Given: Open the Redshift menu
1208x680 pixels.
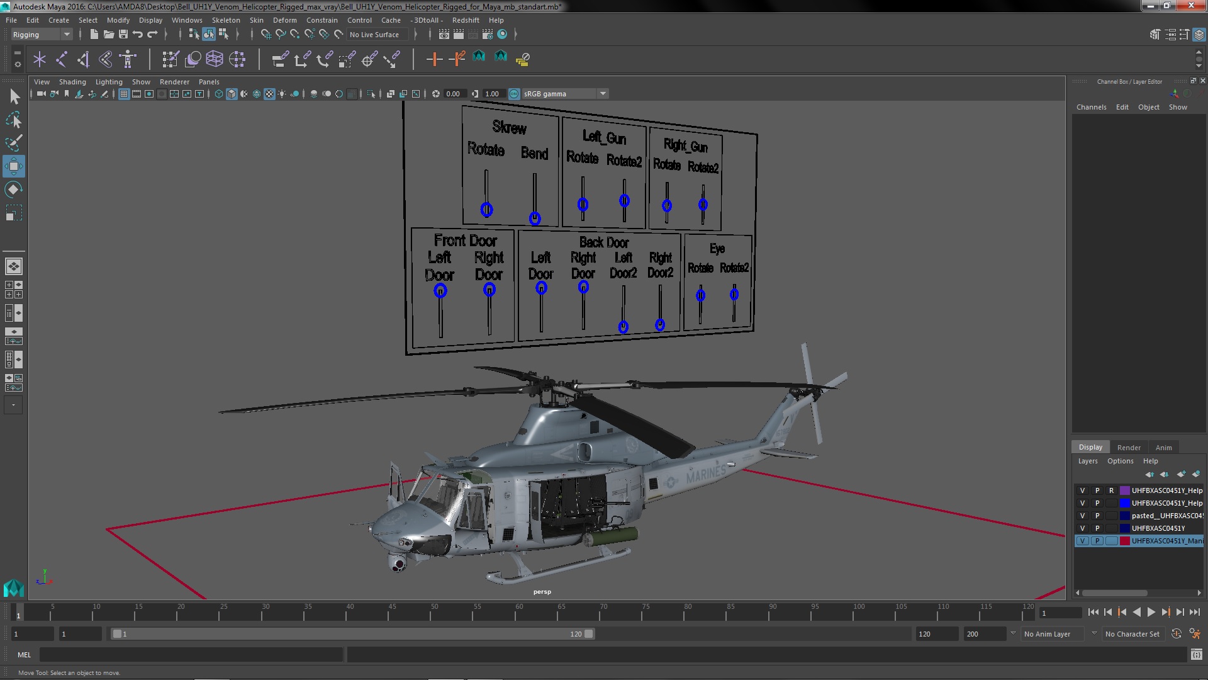Looking at the screenshot, I should pyautogui.click(x=466, y=20).
